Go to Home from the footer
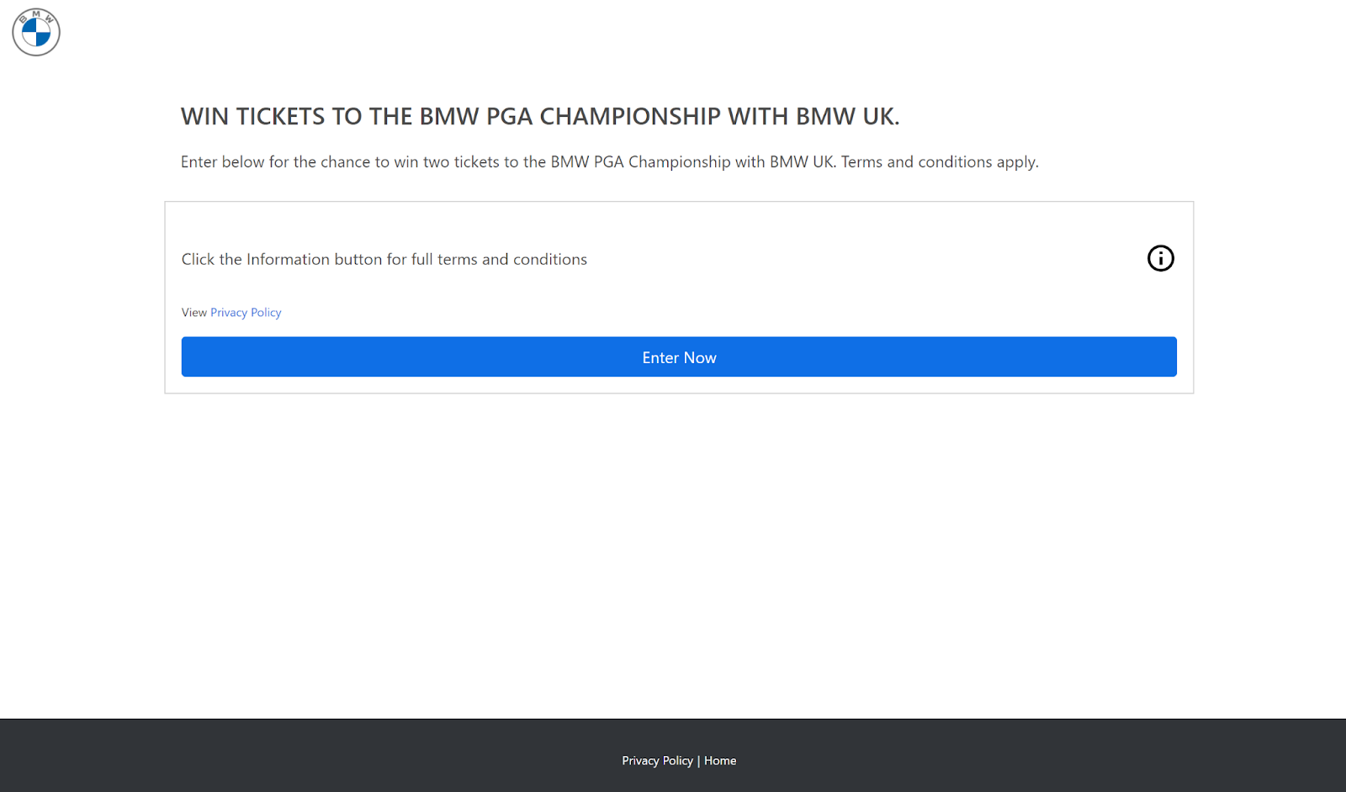Viewport: 1346px width, 792px height. (x=720, y=761)
